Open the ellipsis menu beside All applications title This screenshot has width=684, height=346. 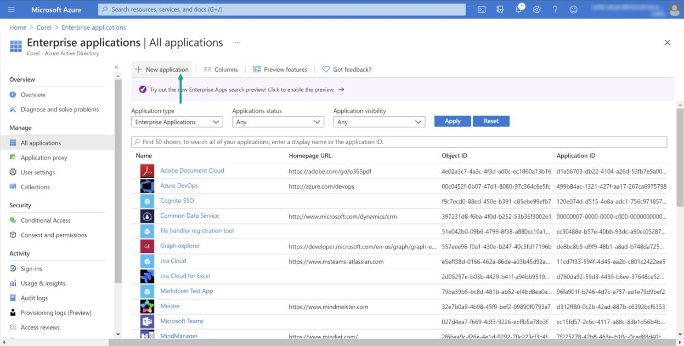tap(238, 42)
